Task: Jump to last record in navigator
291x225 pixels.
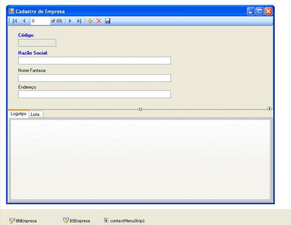Action: click(79, 21)
